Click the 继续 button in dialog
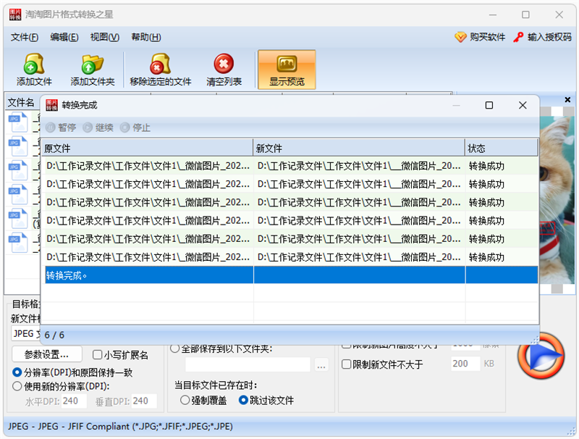Screen dimensions: 579x439 98,127
